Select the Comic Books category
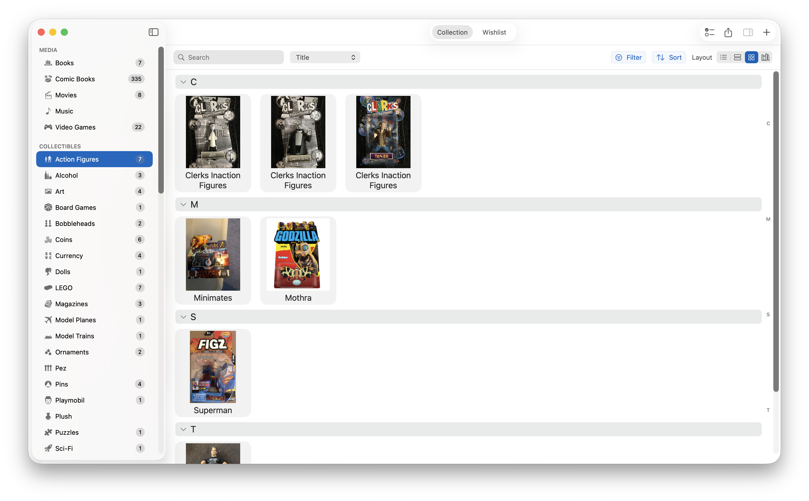The height and width of the screenshot is (501, 809). click(x=75, y=79)
